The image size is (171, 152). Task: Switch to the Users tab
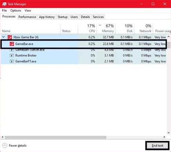point(74,17)
